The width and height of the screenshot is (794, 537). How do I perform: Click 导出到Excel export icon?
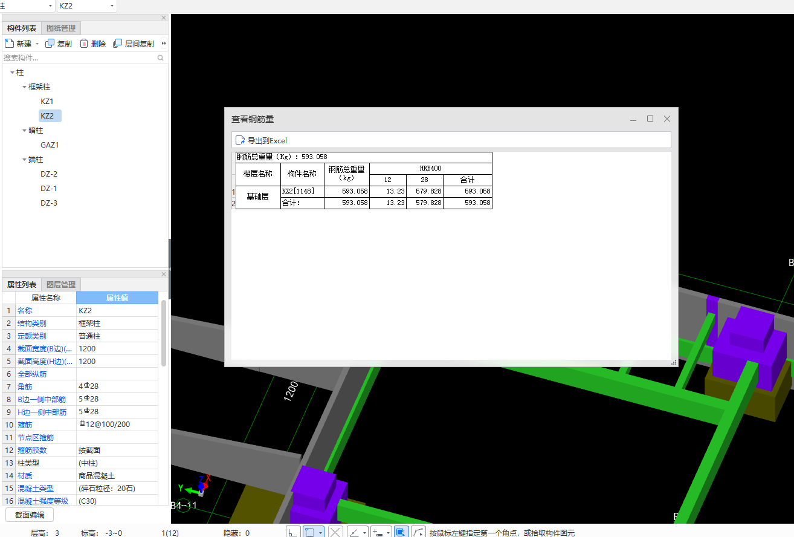click(240, 140)
